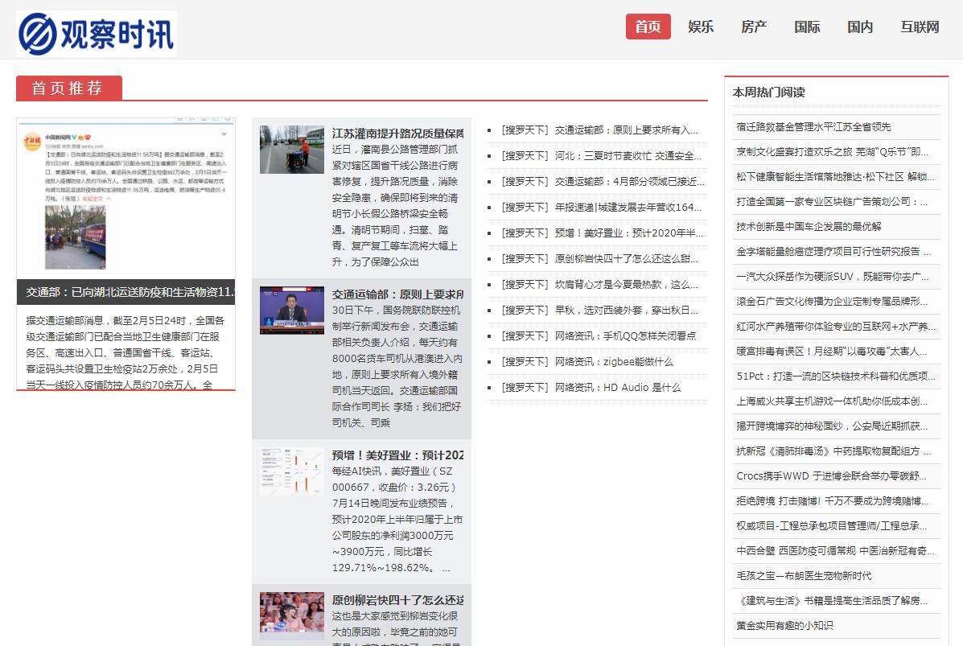Open article 交通运输部：原则上要求所有 with summary

[397, 294]
